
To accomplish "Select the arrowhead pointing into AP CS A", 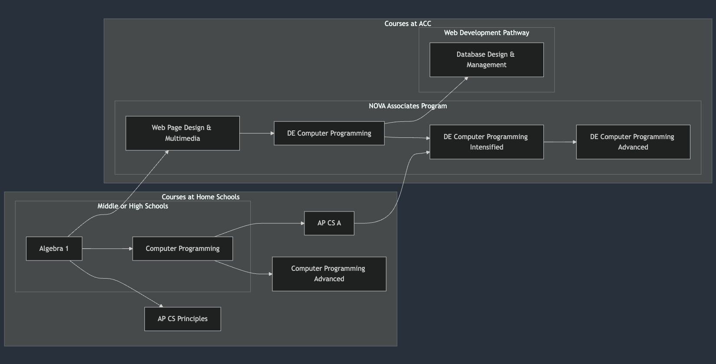I will click(302, 223).
